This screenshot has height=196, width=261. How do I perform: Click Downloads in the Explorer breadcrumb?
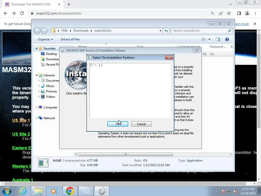(x=81, y=31)
